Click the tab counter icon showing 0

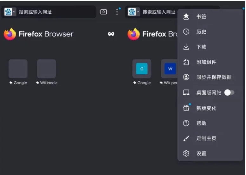click(x=103, y=12)
